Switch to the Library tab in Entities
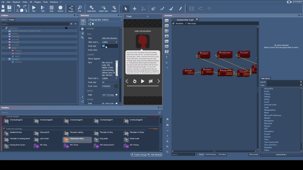Viewport: 303px width, 170px height. point(4,20)
